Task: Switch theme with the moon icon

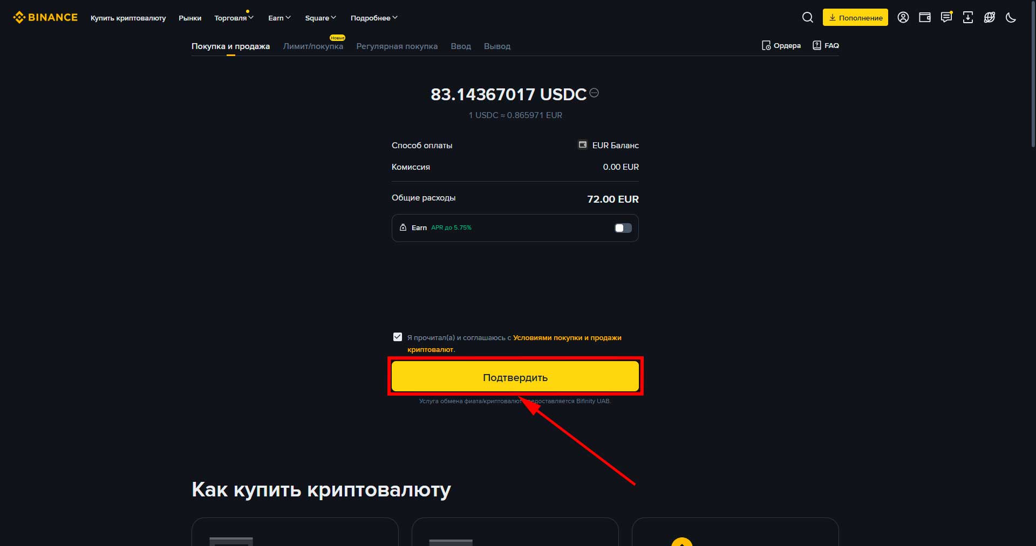Action: tap(1011, 17)
